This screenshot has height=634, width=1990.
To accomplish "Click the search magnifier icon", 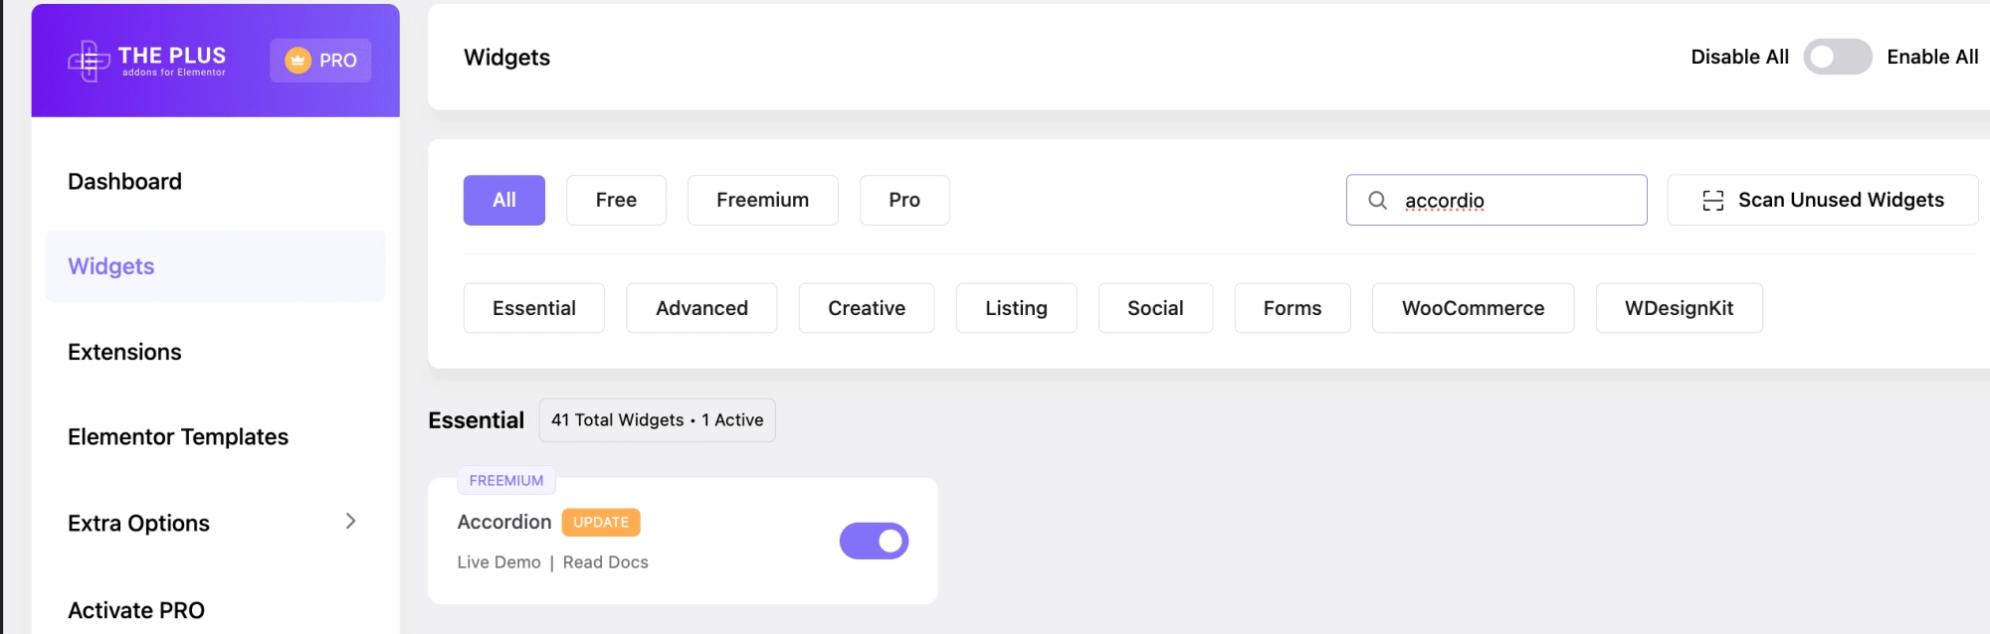I will (1377, 201).
